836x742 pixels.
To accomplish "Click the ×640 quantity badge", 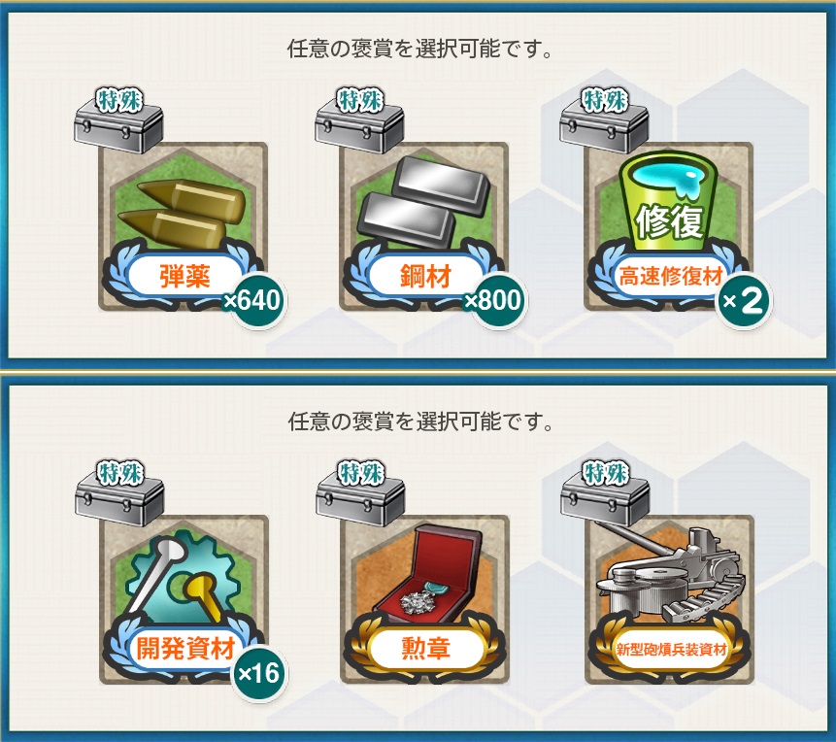I will pyautogui.click(x=253, y=300).
